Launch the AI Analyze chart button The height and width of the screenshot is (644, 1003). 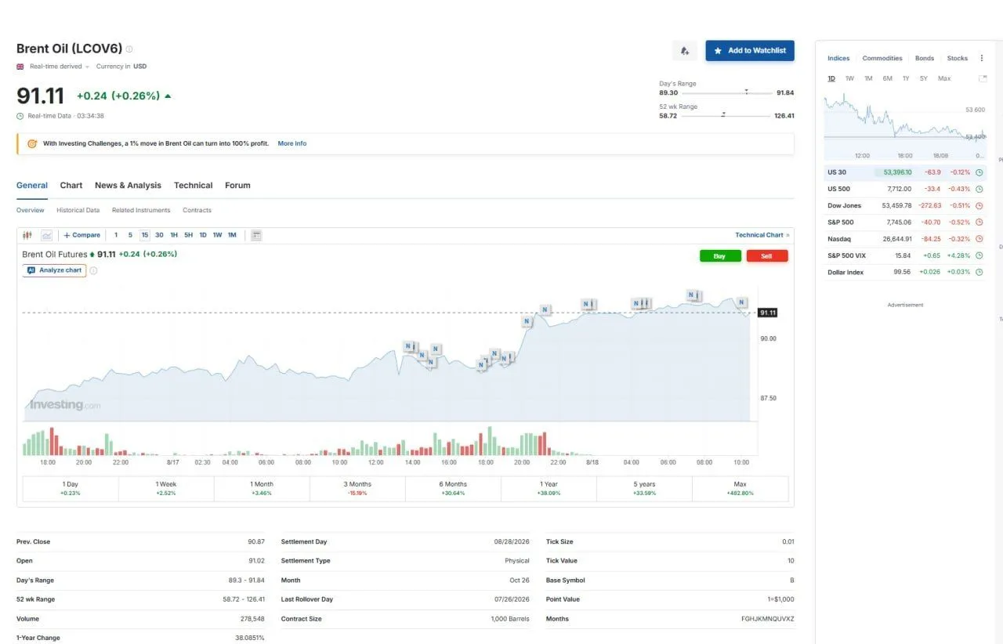click(x=54, y=270)
